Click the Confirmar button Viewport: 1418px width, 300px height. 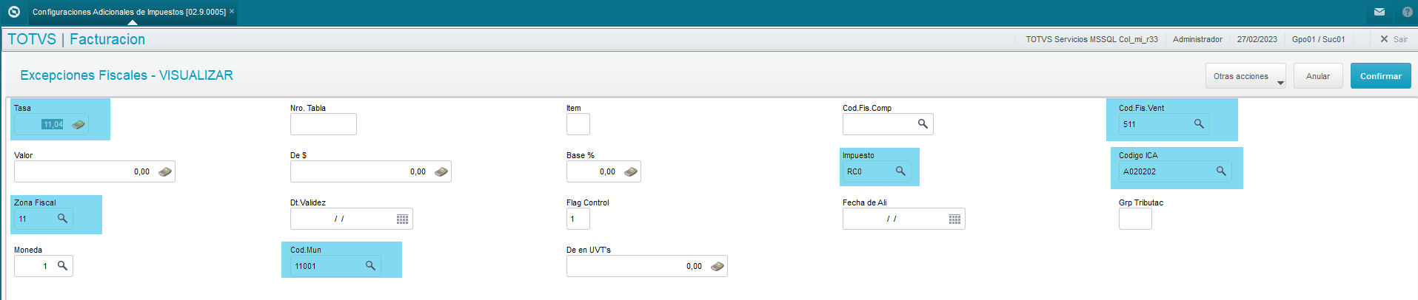pos(1380,76)
